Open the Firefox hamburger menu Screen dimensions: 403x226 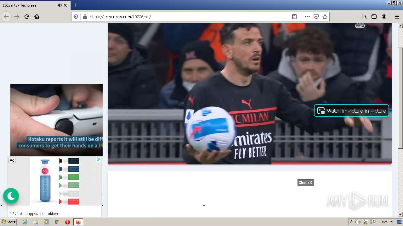pyautogui.click(x=397, y=17)
